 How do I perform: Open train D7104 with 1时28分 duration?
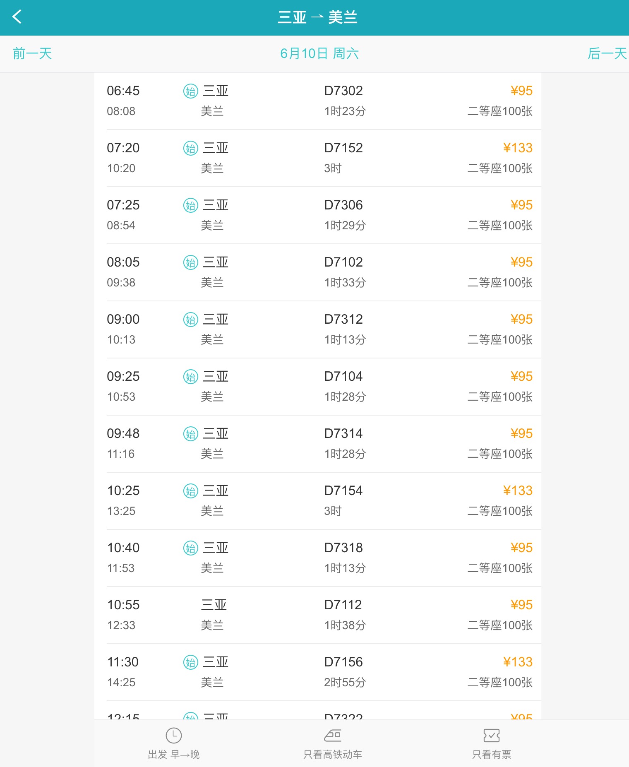pyautogui.click(x=317, y=387)
